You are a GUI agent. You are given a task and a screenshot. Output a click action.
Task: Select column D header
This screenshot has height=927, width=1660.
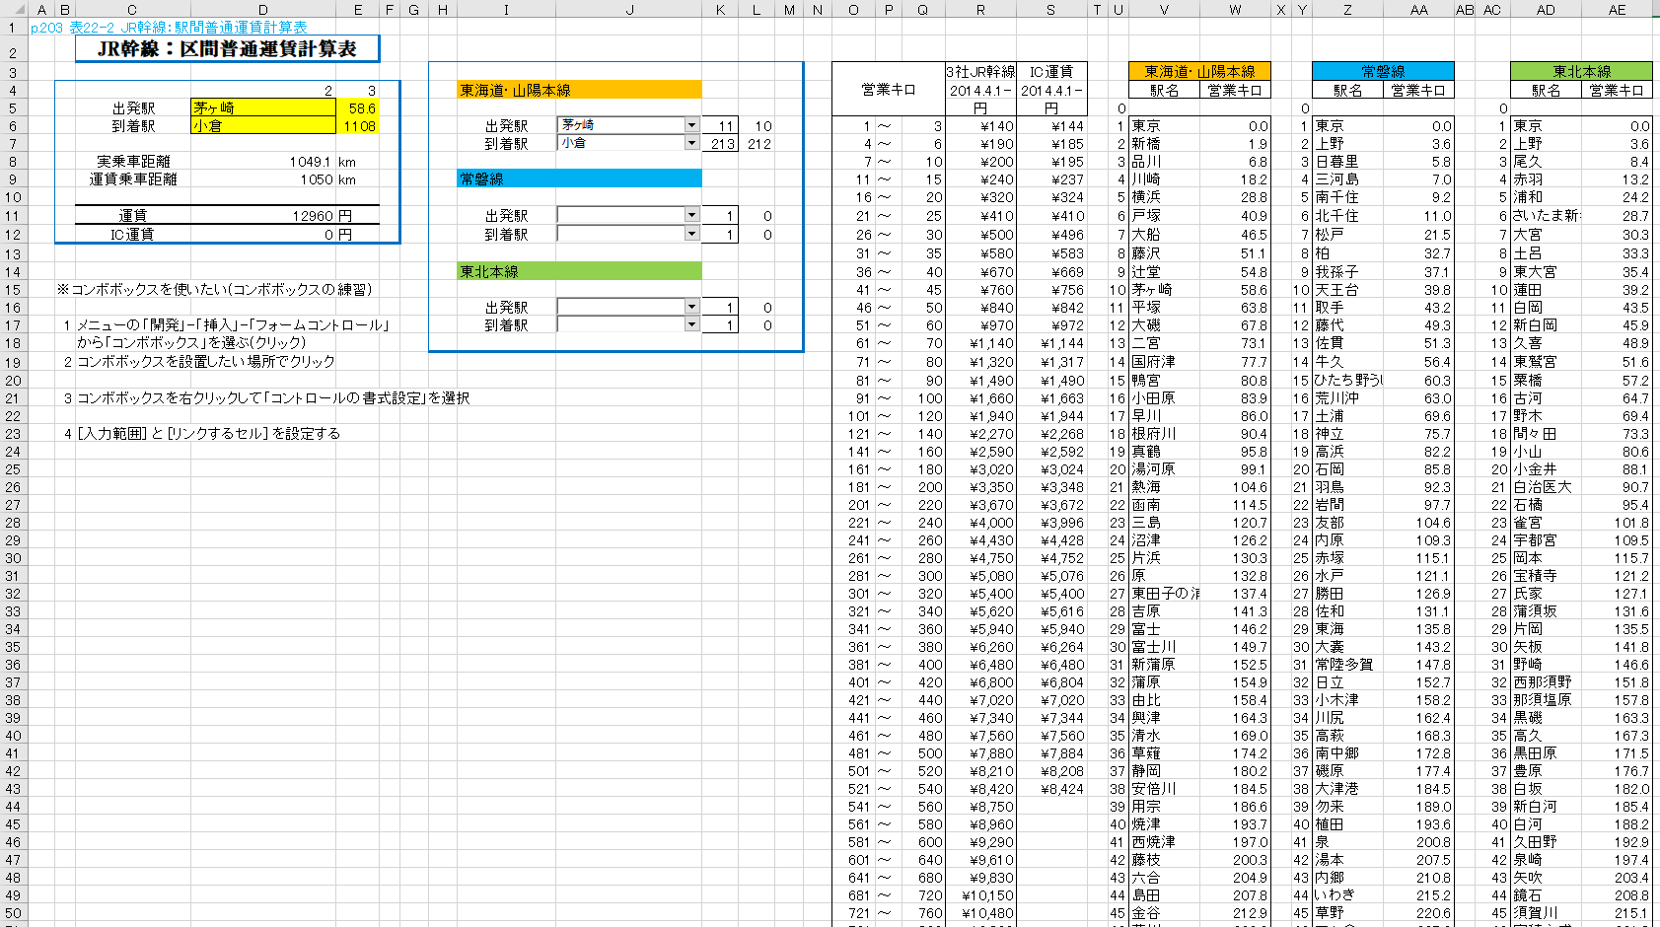(263, 10)
